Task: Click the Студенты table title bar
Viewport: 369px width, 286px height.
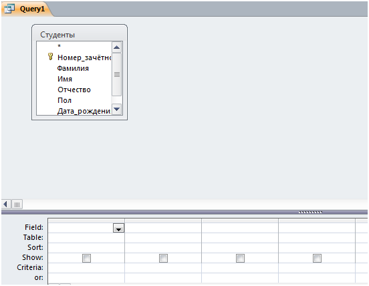Action: (80, 35)
